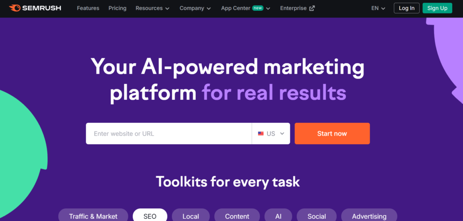Choose the Local toolkit tab
Image resolution: width=463 pixels, height=221 pixels.
click(x=191, y=216)
